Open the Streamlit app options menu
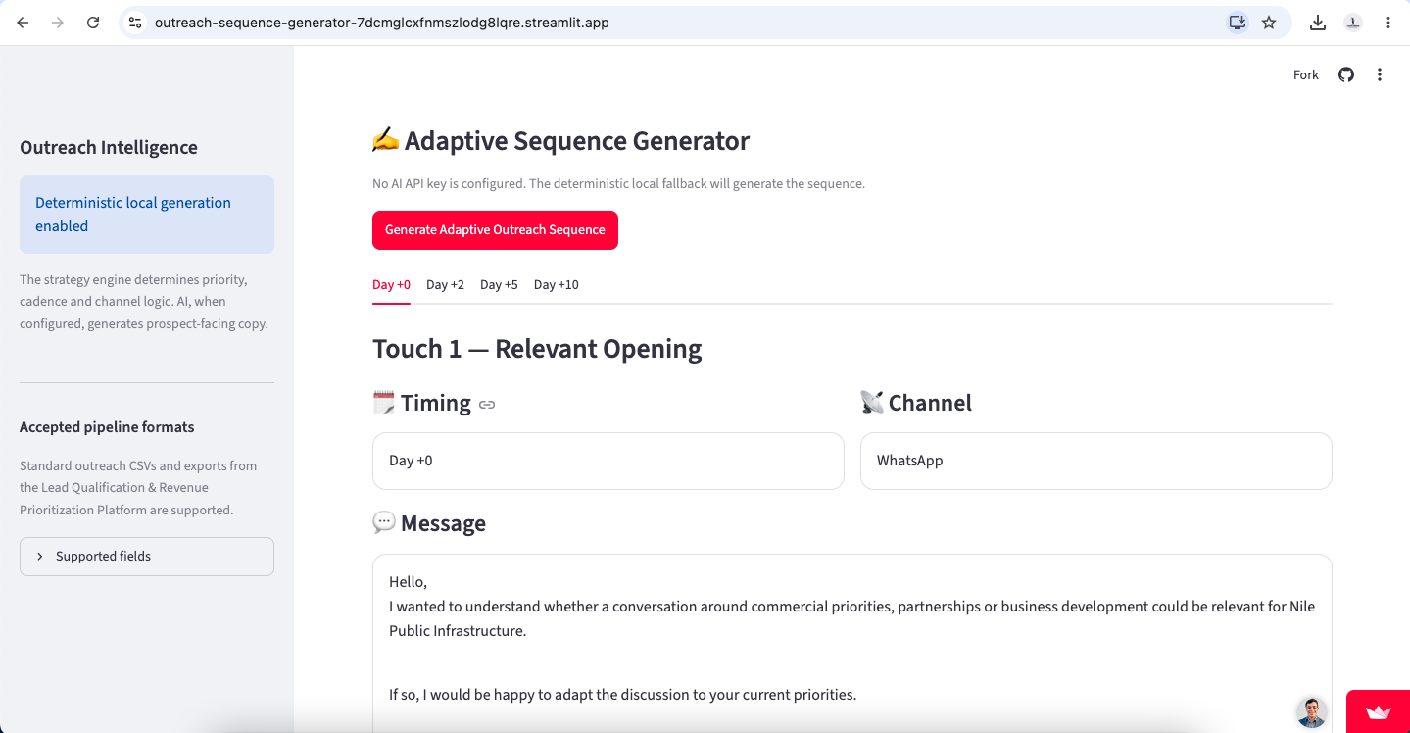This screenshot has height=733, width=1410. [1380, 74]
